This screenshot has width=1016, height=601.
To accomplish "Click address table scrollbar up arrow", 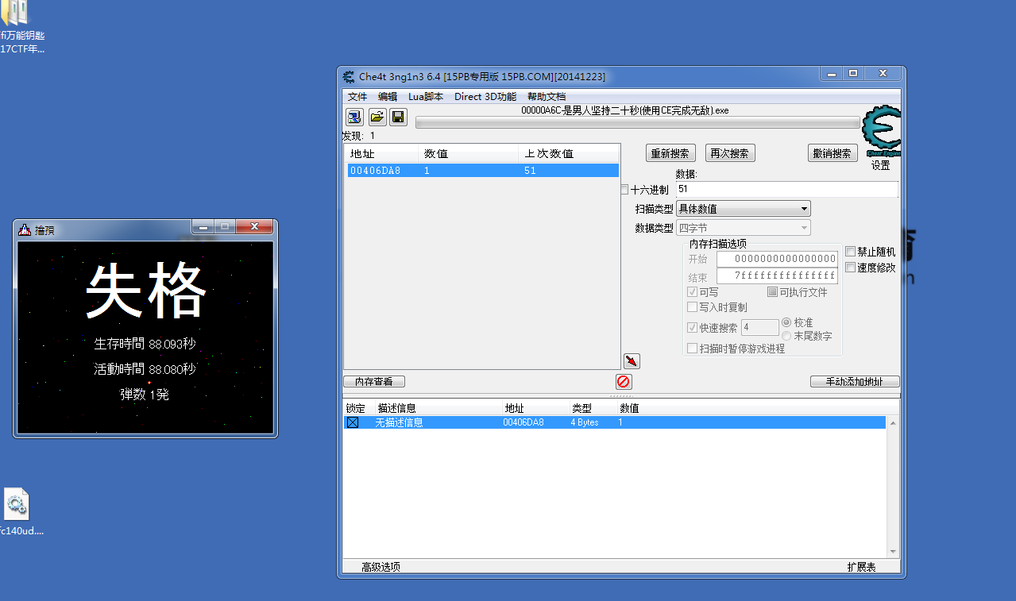I will 893,422.
